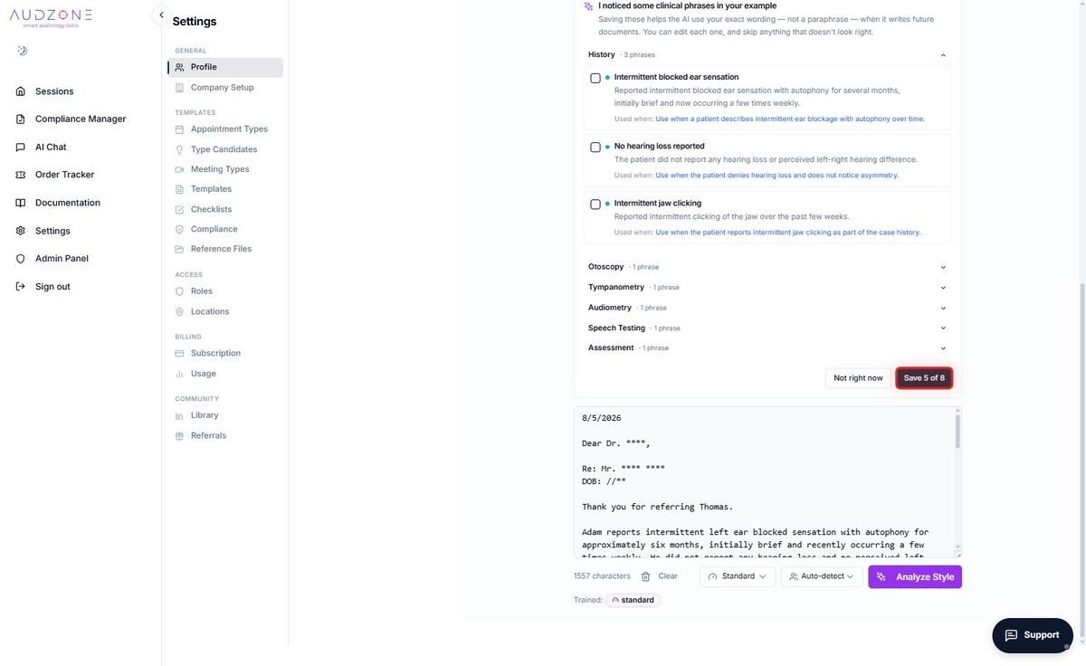Image resolution: width=1086 pixels, height=666 pixels.
Task: Open Appointment Types in settings menu
Action: point(229,129)
